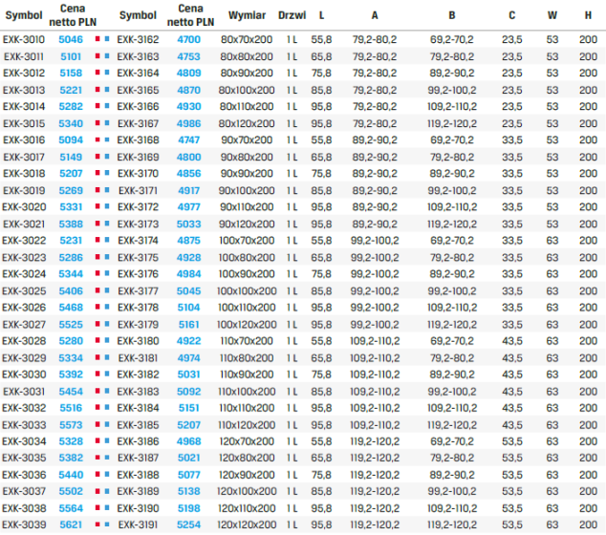Click symbol EXK-3024
This screenshot has height=535, width=606.
[24, 274]
